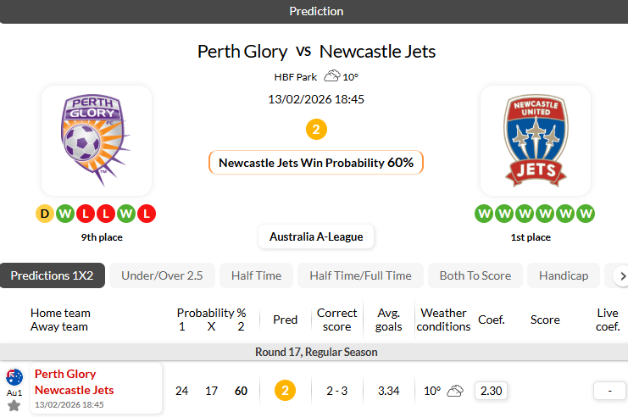Click Perth Glory's first yellow D form badge
Screen dimensions: 628x417
tap(45, 214)
